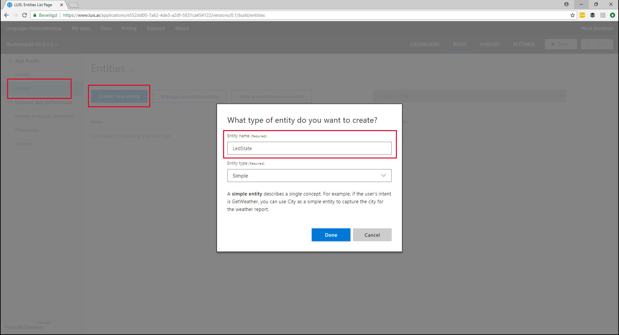
Task: Switch to the SETTINGS tab
Action: (x=524, y=44)
